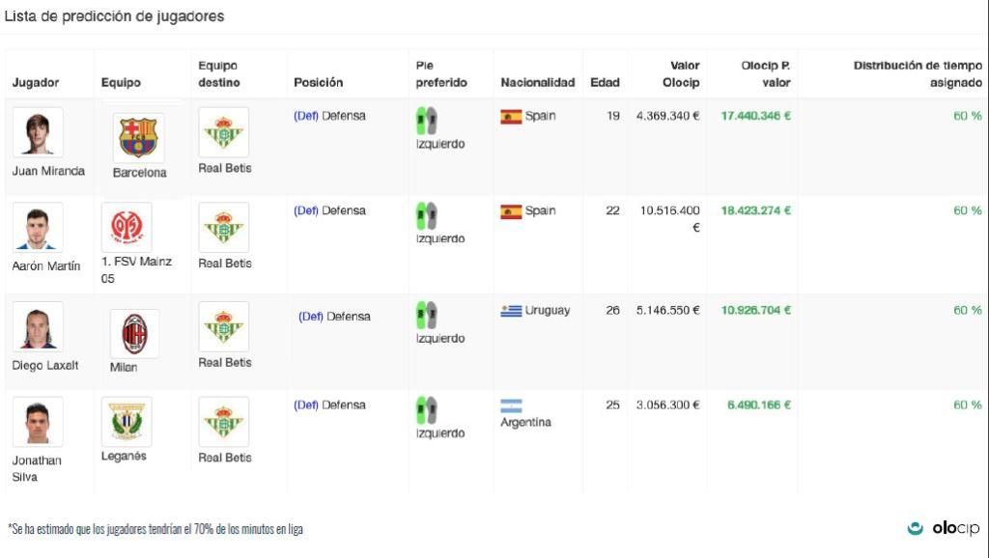Open Juan Miranda's player photo

[38, 132]
